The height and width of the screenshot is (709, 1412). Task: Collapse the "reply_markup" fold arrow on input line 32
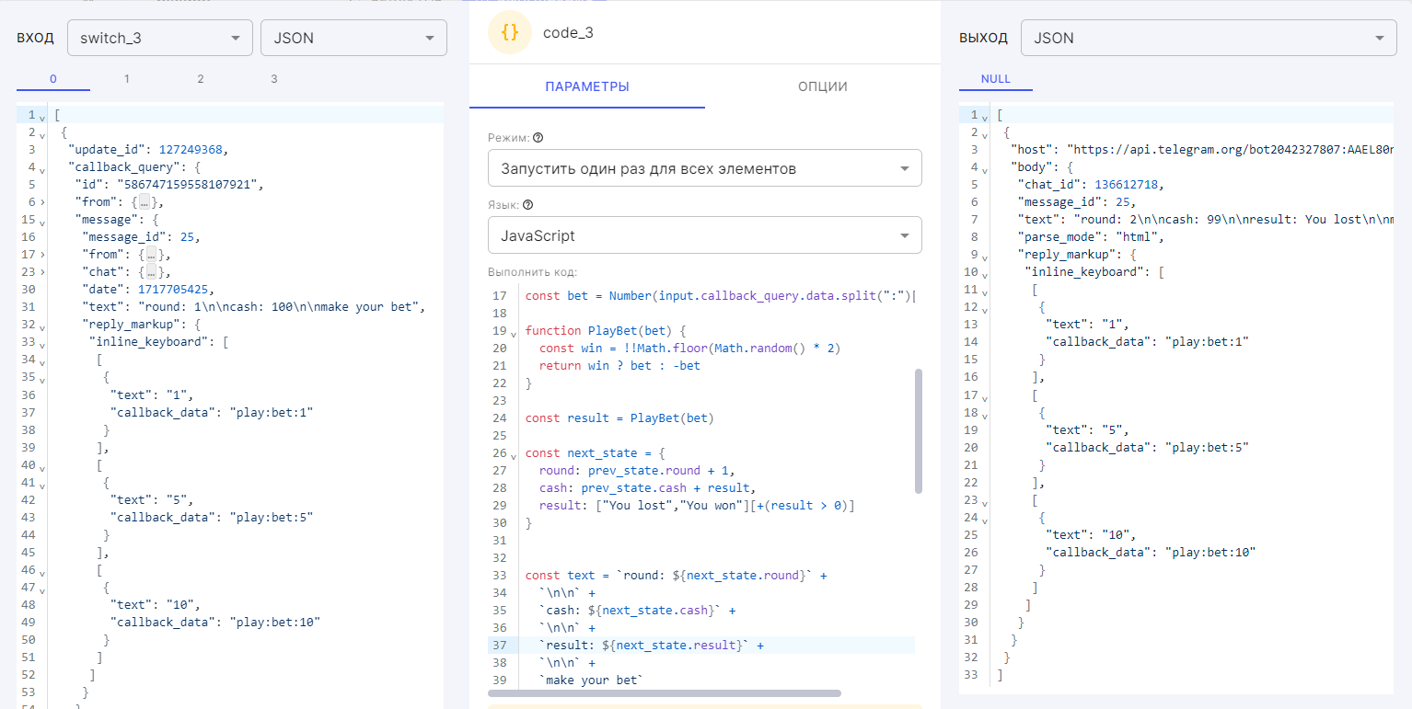42,326
